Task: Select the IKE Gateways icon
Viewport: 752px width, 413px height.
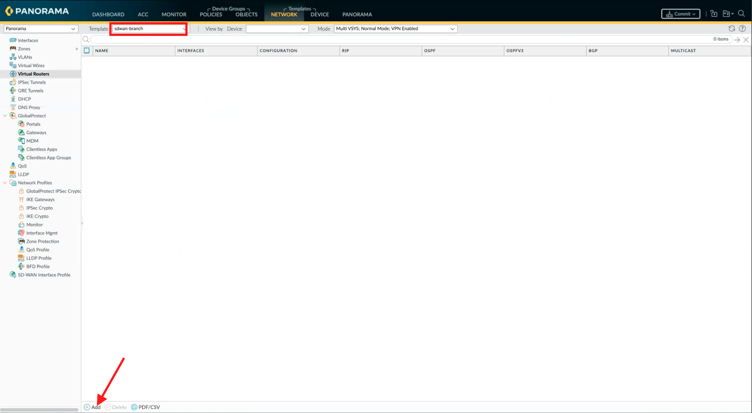Action: [x=21, y=200]
